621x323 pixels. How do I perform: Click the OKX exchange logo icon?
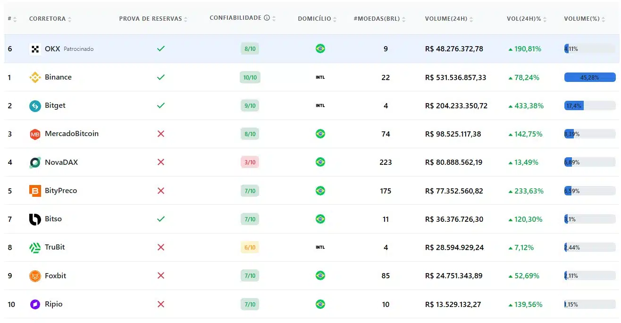click(35, 49)
